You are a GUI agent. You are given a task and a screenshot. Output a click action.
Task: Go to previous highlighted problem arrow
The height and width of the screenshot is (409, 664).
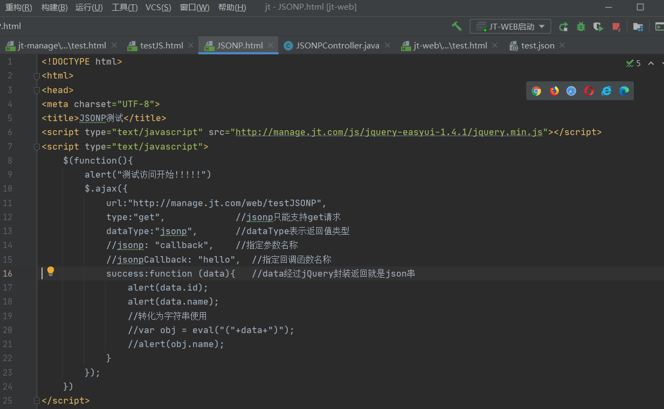point(651,64)
